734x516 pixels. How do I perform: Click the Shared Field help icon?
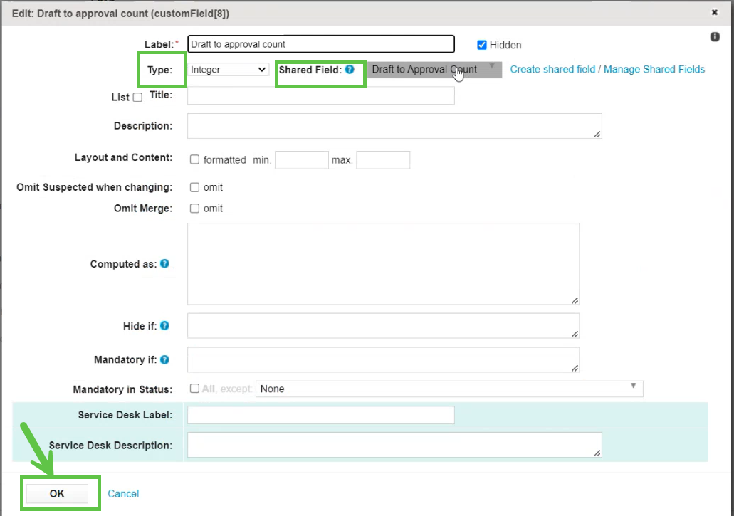click(x=350, y=70)
